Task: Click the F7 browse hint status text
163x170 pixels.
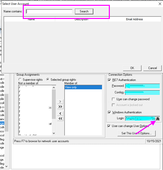Action: 42,141
